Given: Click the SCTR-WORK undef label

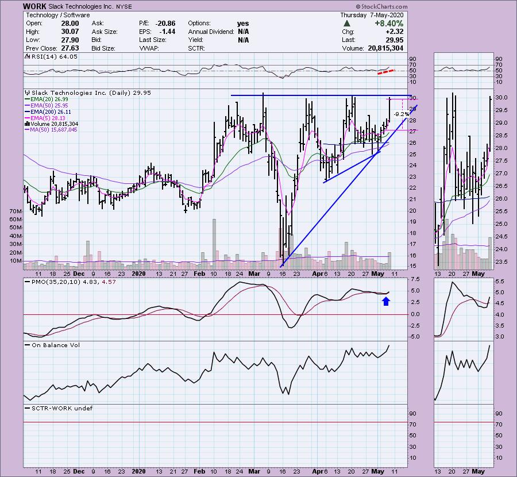Looking at the screenshot, I should click(x=59, y=409).
